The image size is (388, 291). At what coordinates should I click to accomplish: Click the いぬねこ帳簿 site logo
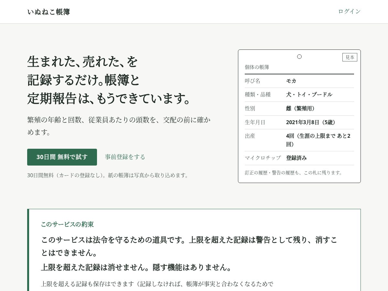tap(48, 12)
